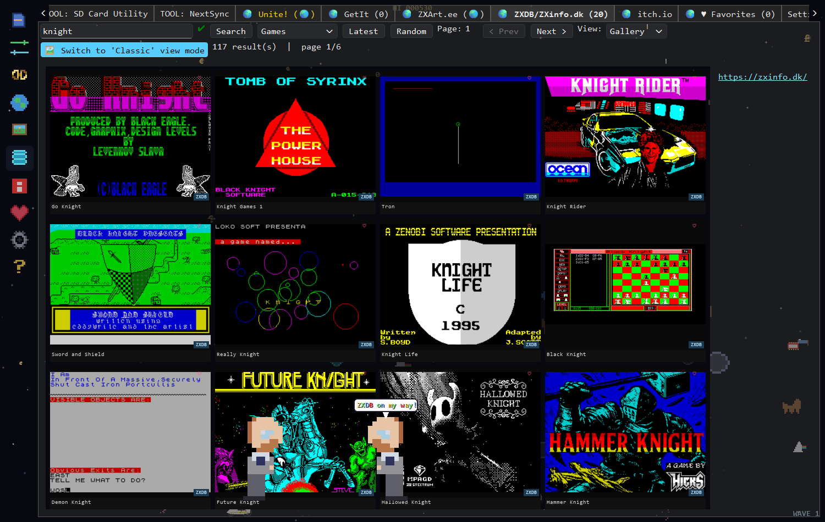The image size is (825, 522).
Task: Click the ZXDB badge on Hammer Knight
Action: tap(696, 492)
